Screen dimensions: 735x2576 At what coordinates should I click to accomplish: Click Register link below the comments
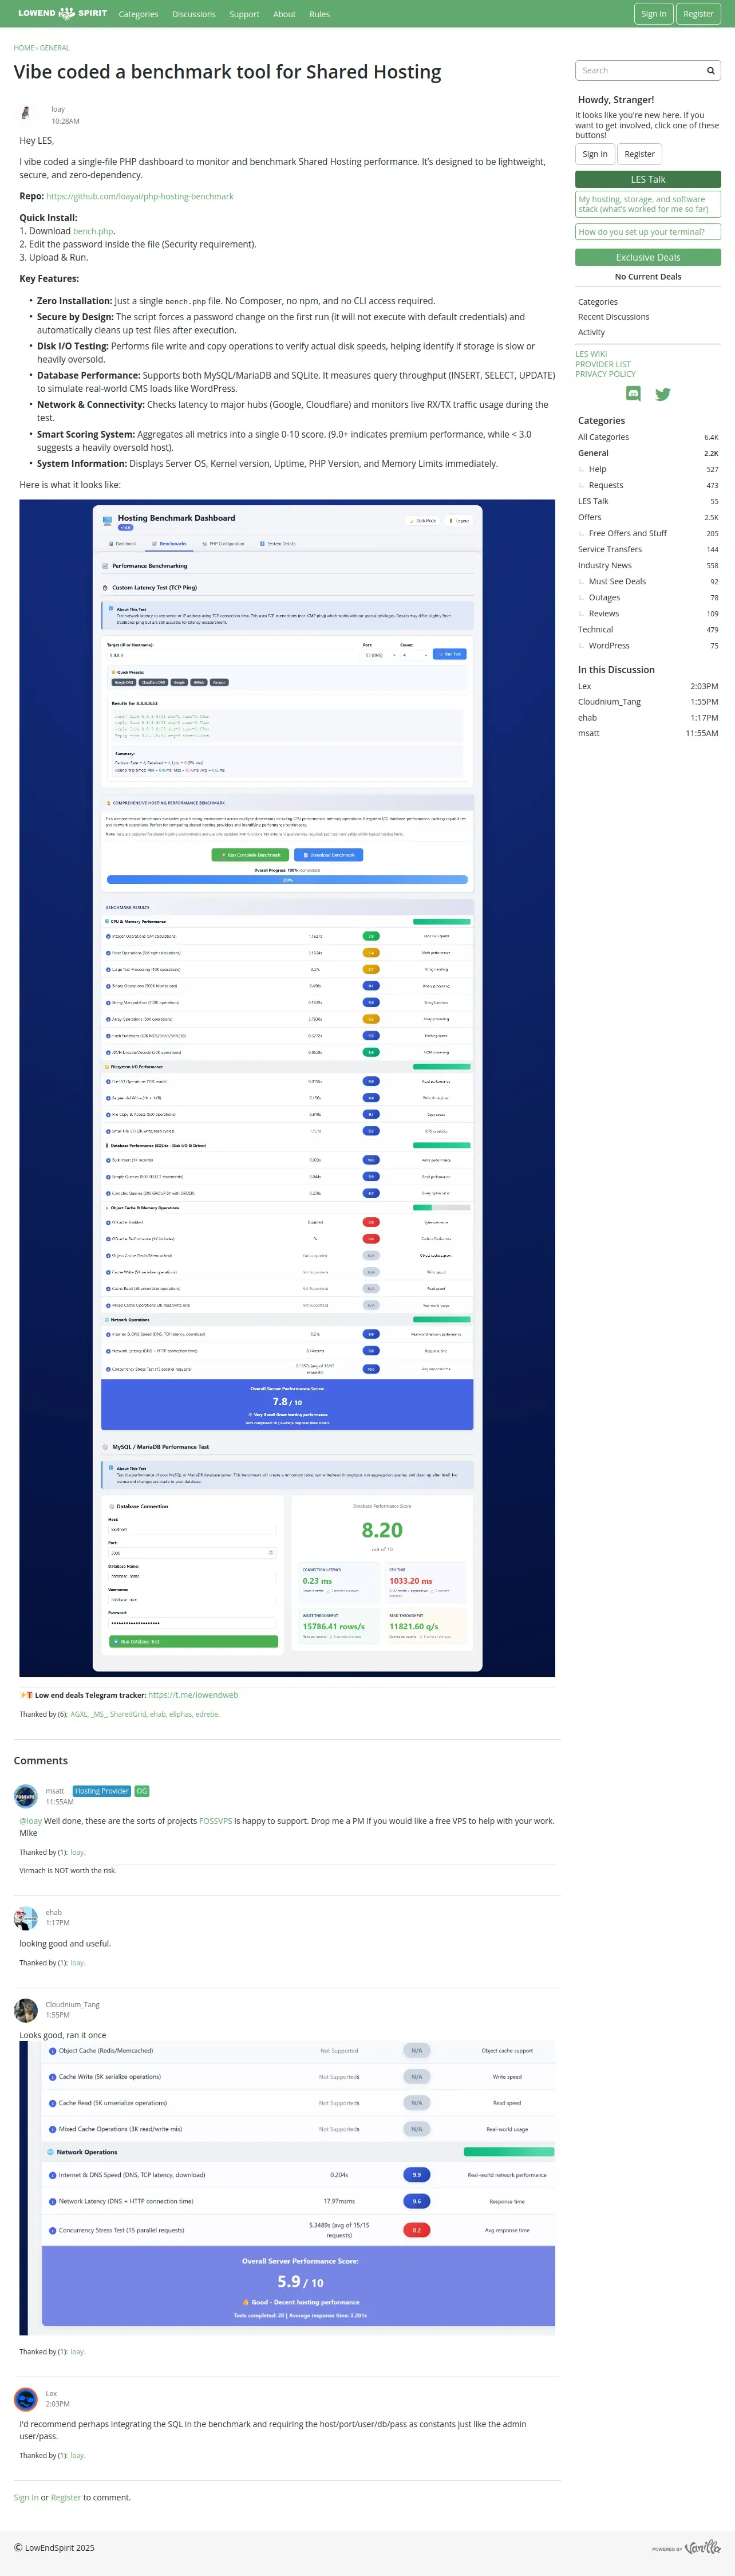(x=66, y=2497)
